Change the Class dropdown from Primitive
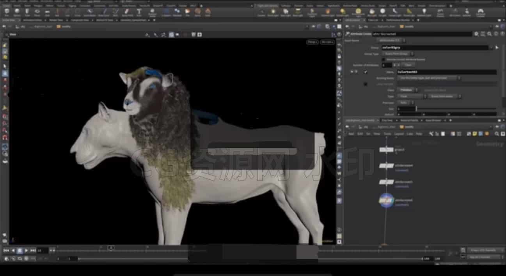 [408, 90]
